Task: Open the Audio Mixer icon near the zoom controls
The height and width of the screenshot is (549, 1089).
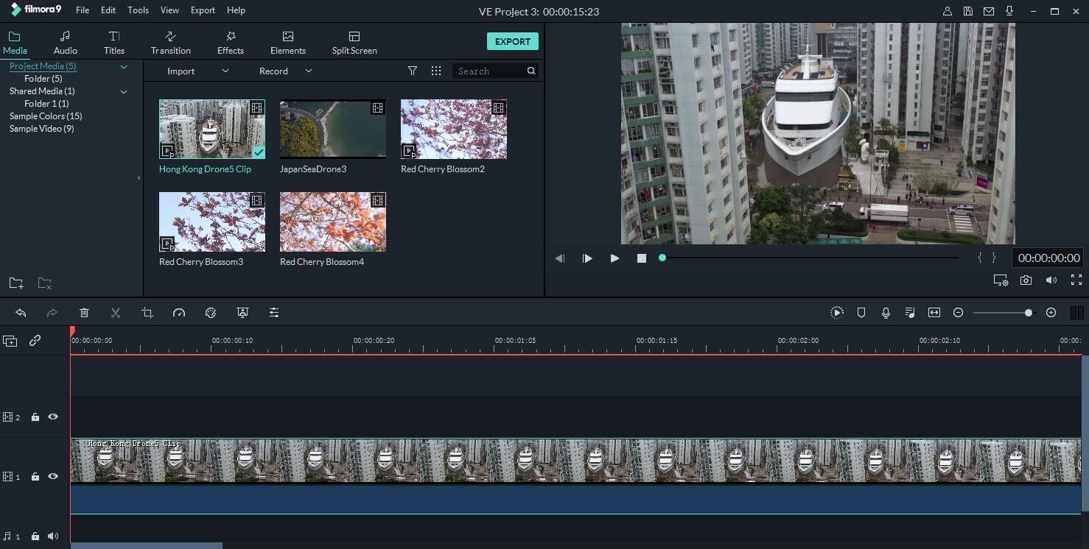Action: pyautogui.click(x=909, y=312)
